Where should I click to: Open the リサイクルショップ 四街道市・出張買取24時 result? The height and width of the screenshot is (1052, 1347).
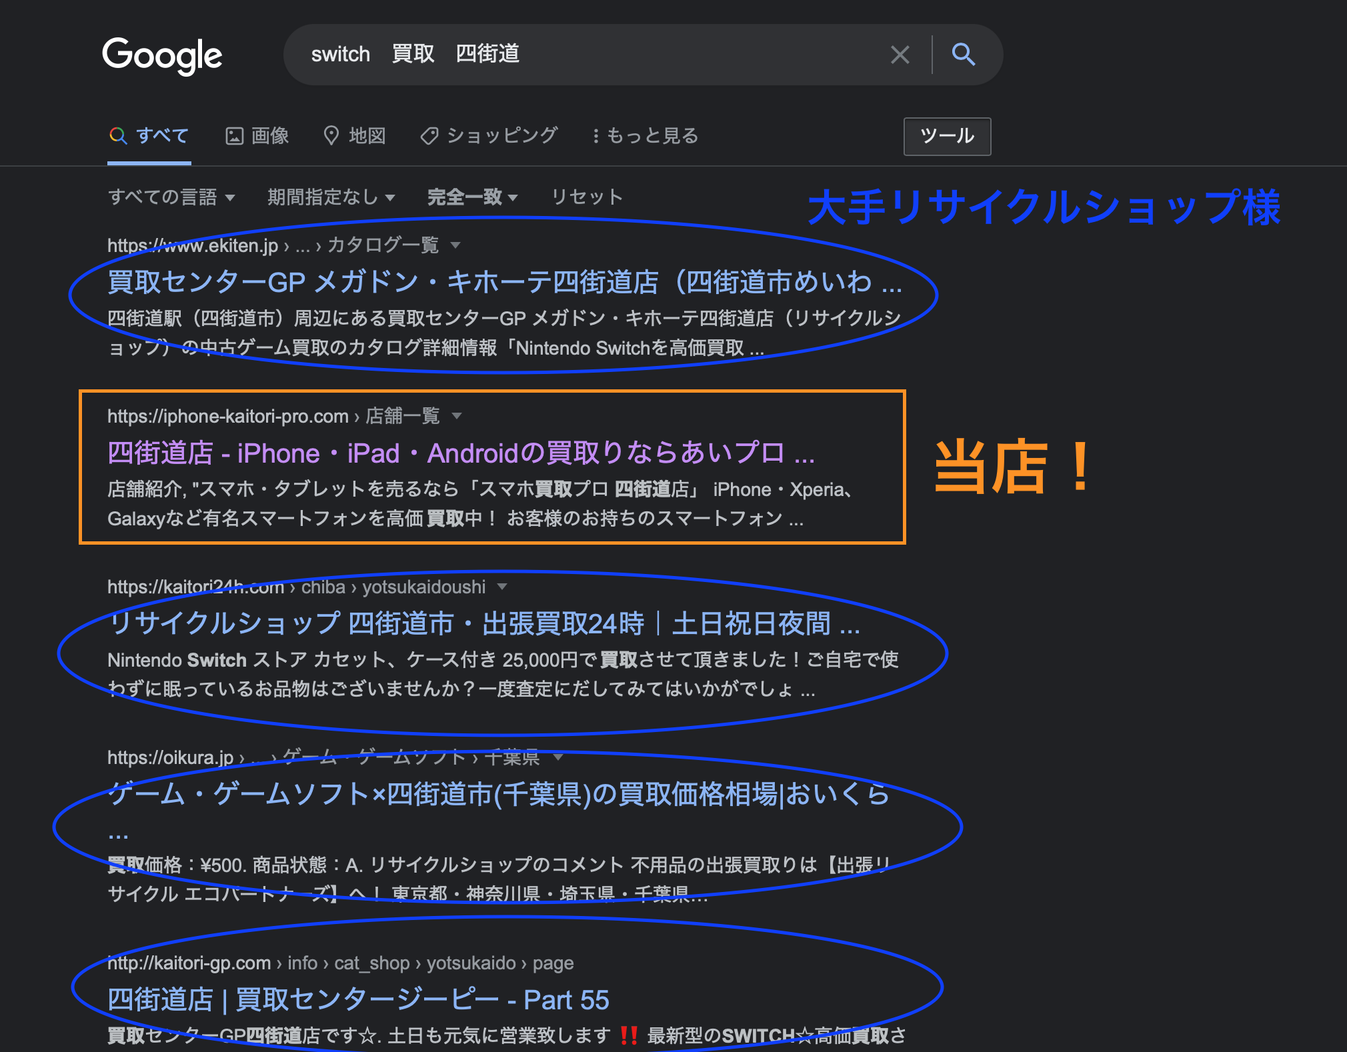tap(483, 624)
